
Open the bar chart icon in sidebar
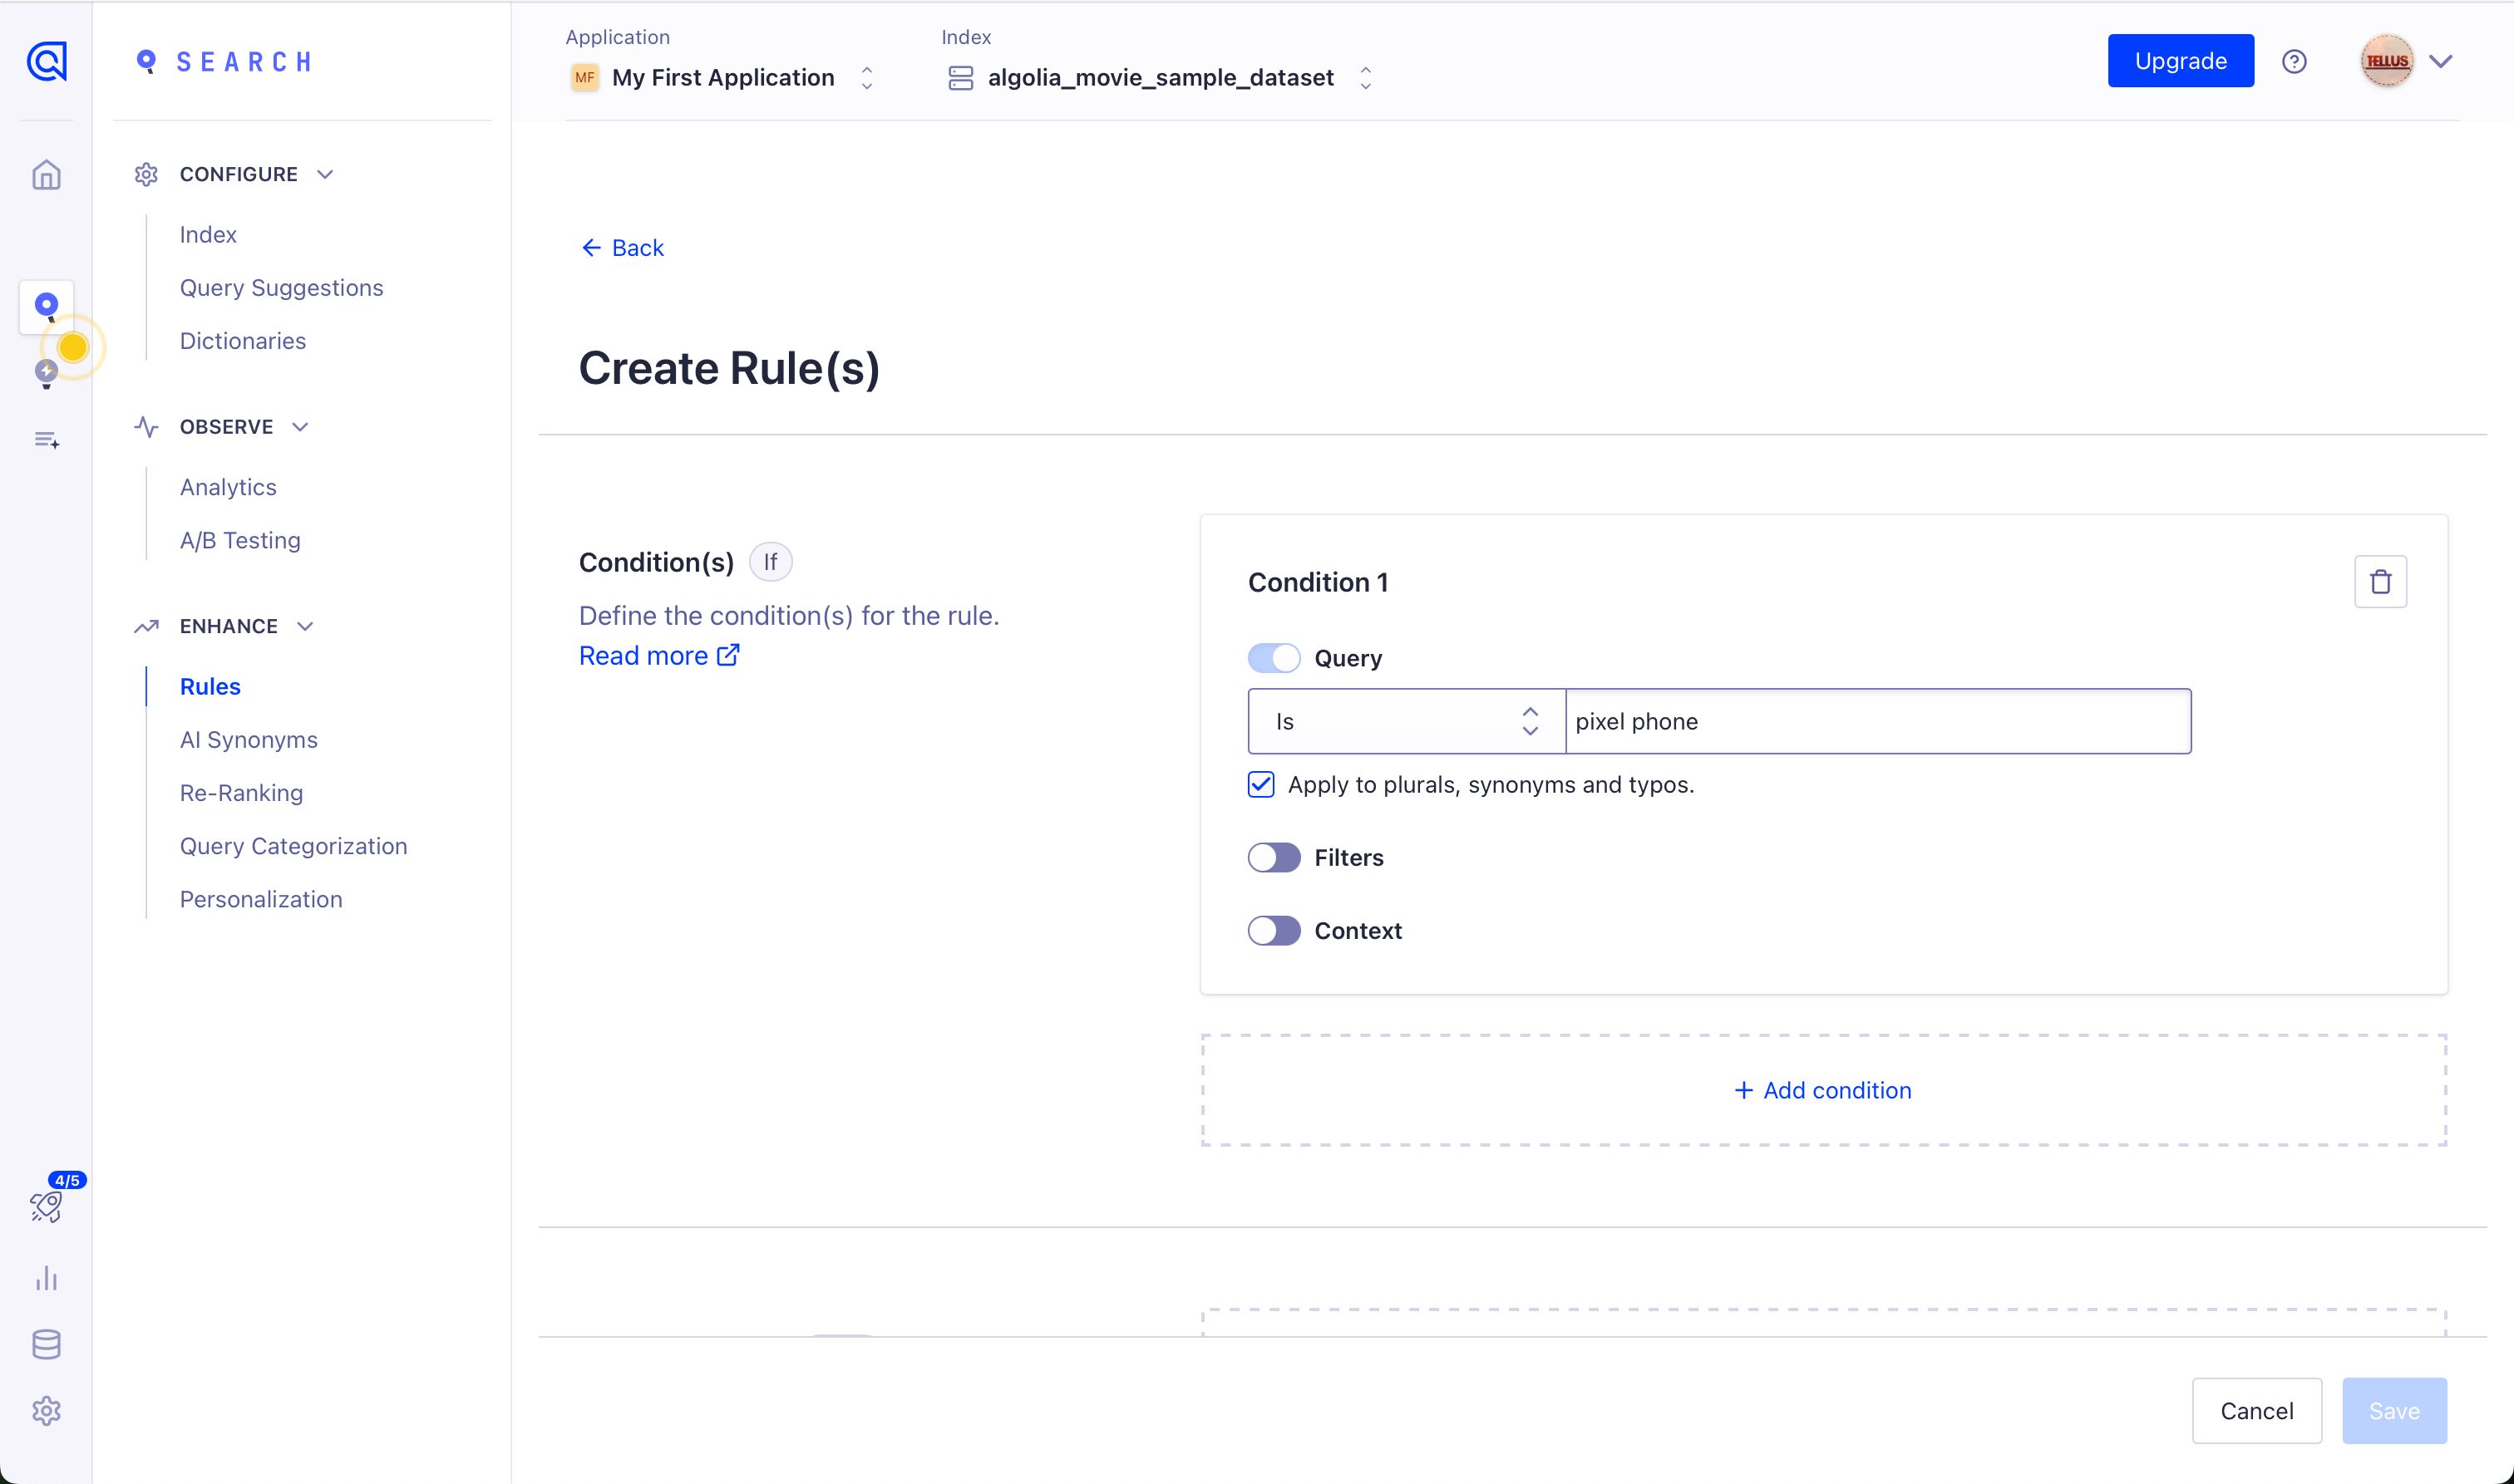[x=46, y=1278]
